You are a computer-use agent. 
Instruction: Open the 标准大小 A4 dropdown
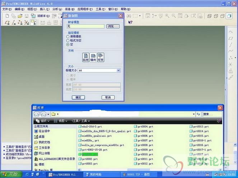(x=118, y=70)
